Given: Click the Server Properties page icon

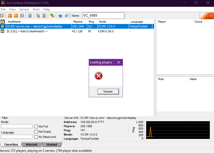Looking at the screenshot, I should (44, 16).
